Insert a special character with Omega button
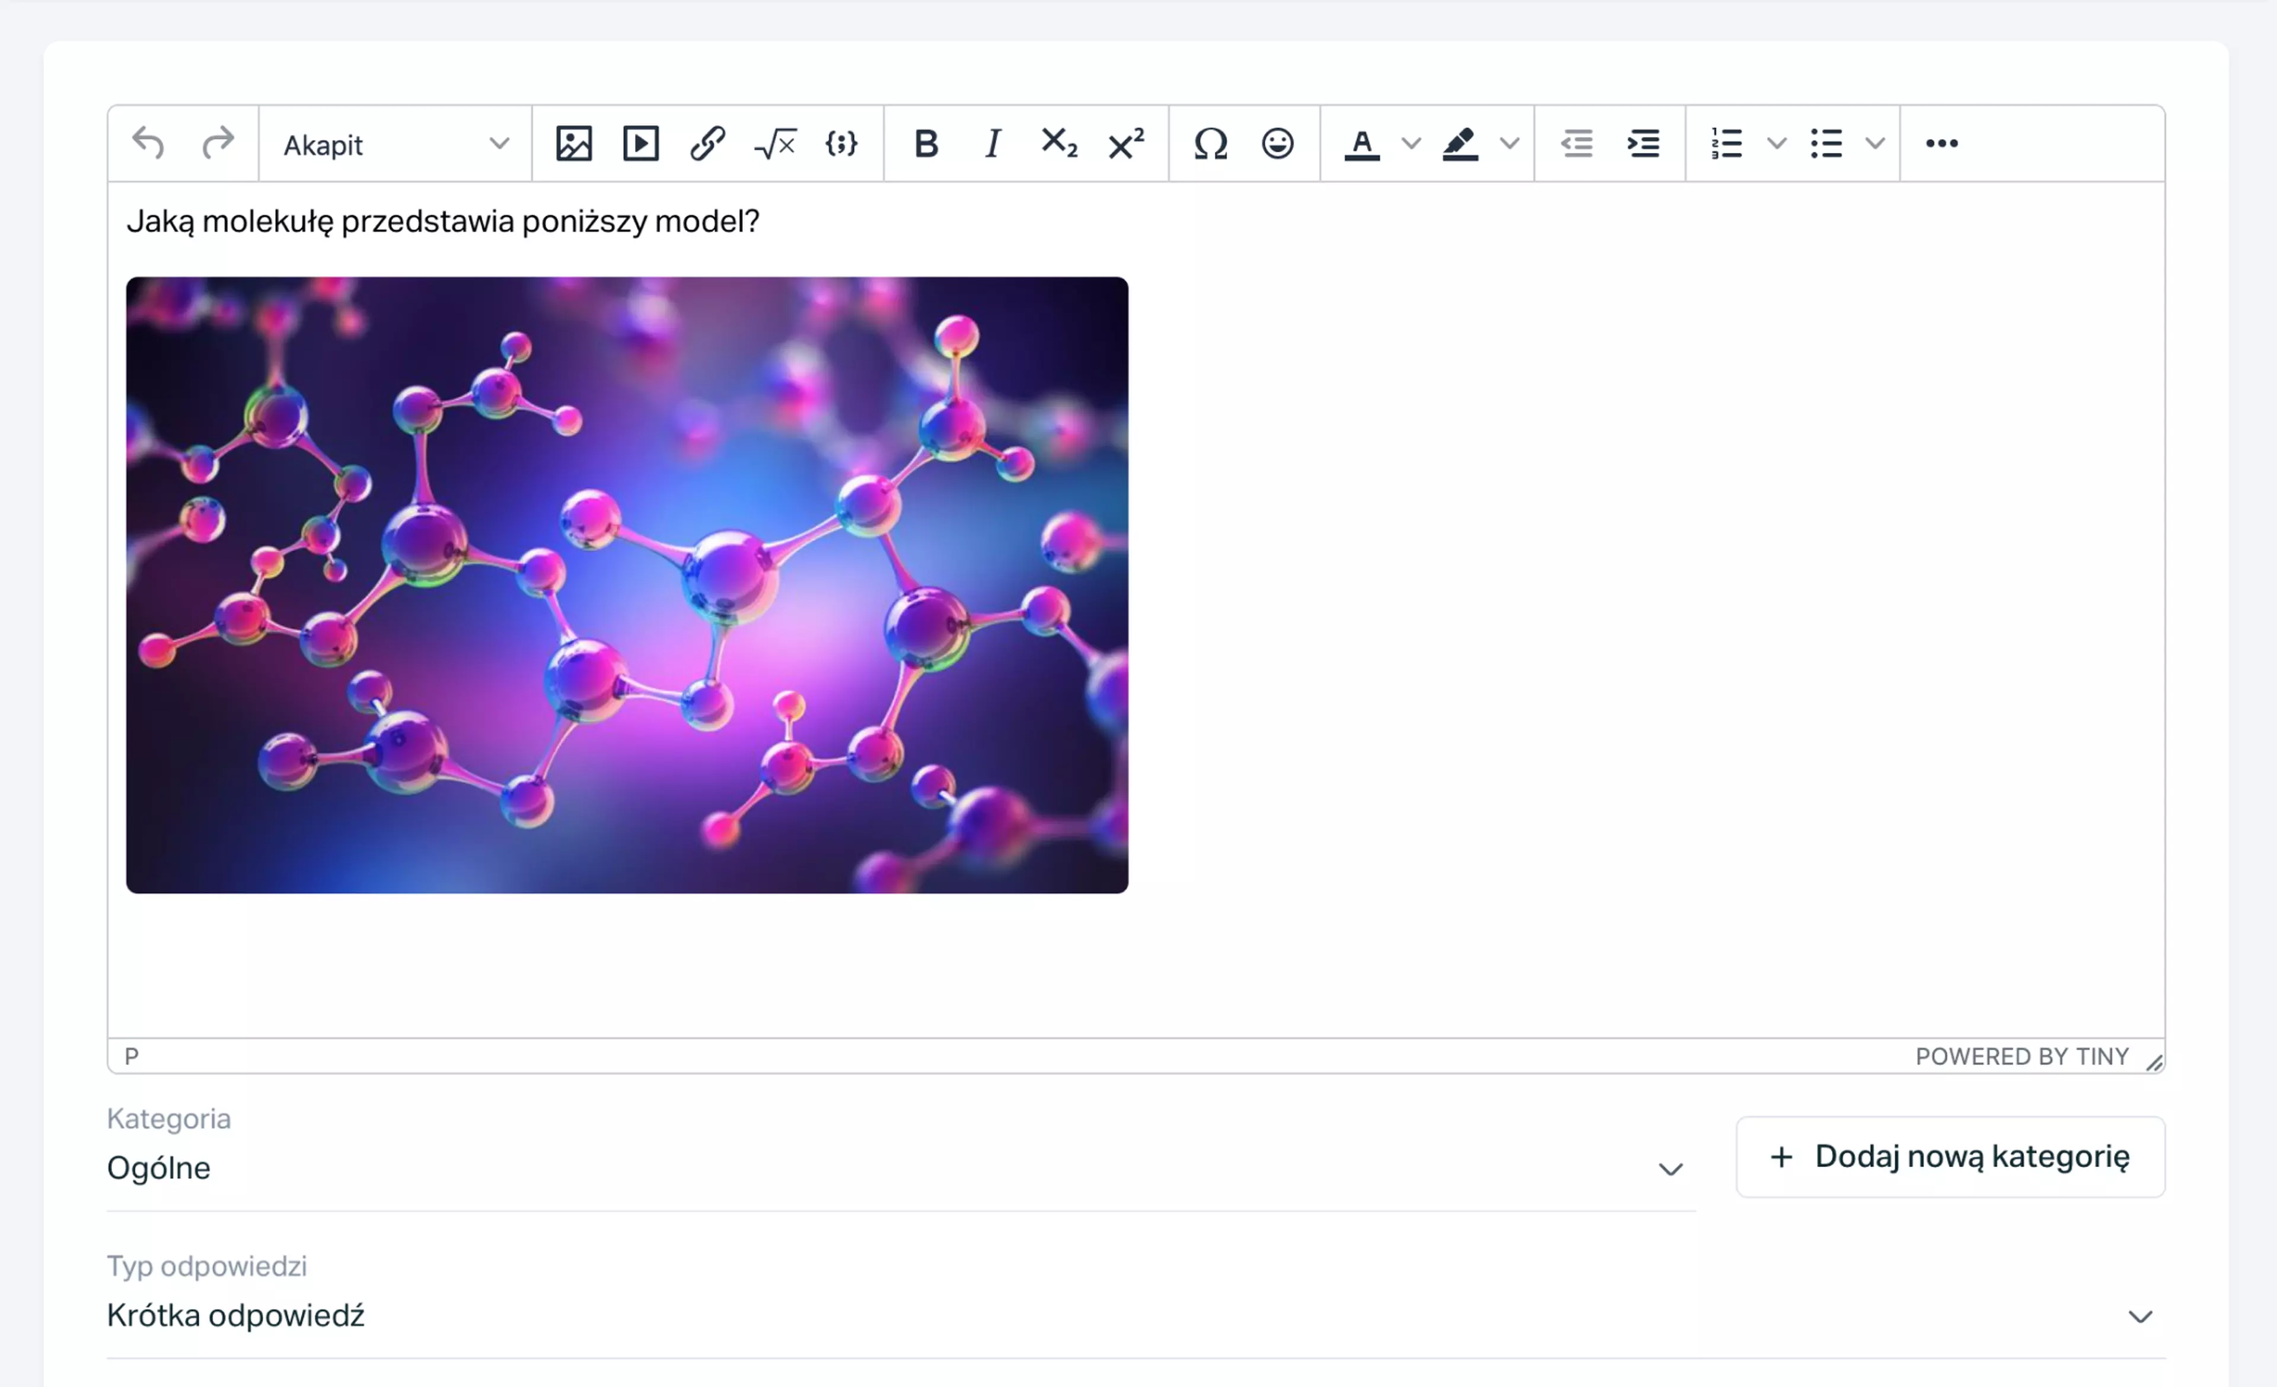Viewport: 2277px width, 1387px height. point(1211,144)
